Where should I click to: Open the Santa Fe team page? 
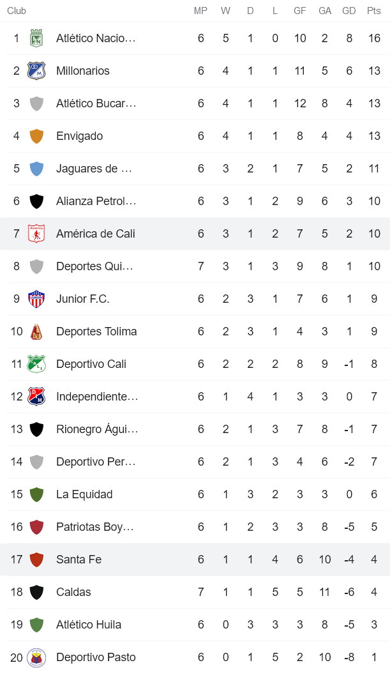coord(79,560)
